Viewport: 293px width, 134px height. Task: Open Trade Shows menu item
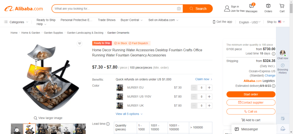(107, 20)
